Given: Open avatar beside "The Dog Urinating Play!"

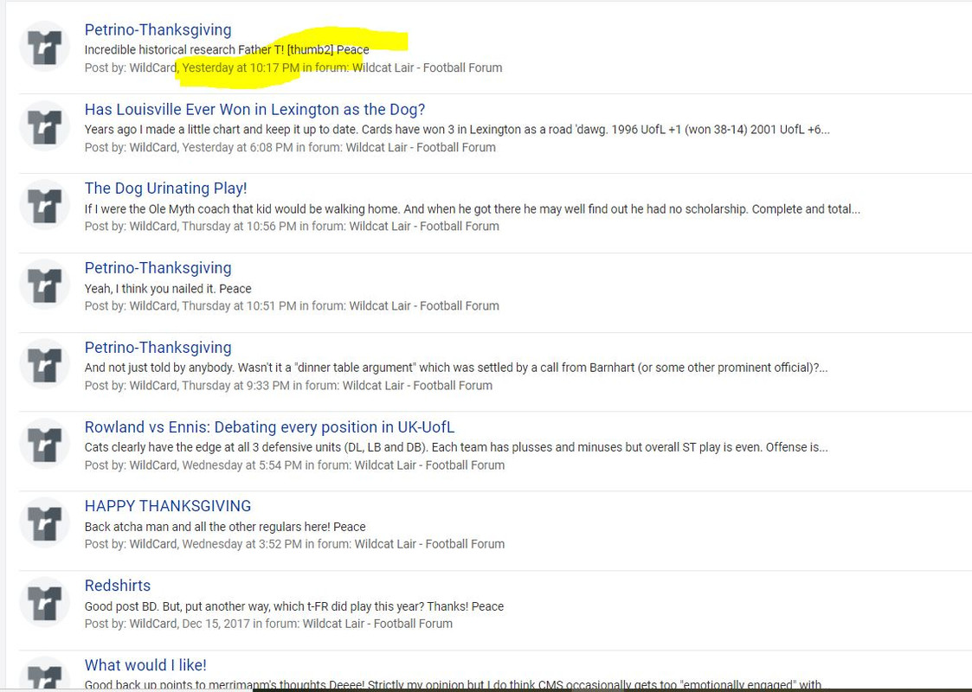Looking at the screenshot, I should click(x=45, y=205).
